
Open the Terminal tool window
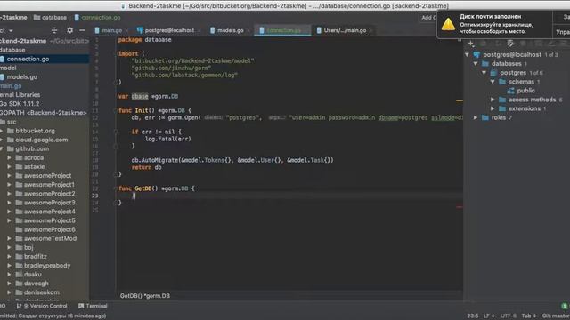click(93, 306)
